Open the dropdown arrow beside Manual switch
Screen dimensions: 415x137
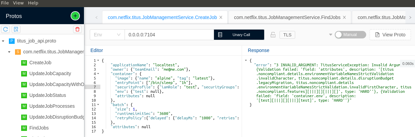point(330,35)
